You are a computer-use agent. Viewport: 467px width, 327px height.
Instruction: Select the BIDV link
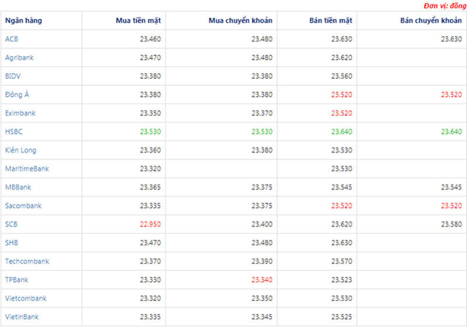point(13,76)
